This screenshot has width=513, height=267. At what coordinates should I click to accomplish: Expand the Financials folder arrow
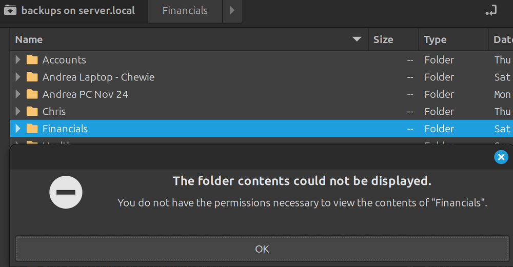coord(18,129)
